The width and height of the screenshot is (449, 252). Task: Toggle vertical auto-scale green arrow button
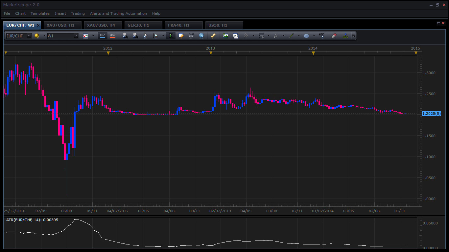(x=171, y=36)
